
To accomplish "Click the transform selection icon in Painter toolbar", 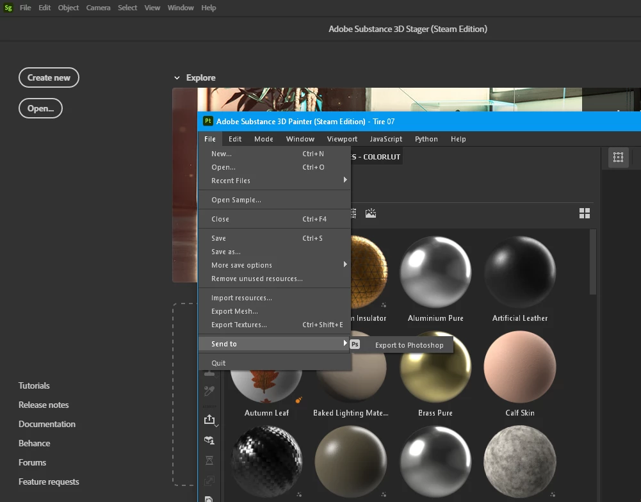I will 618,157.
